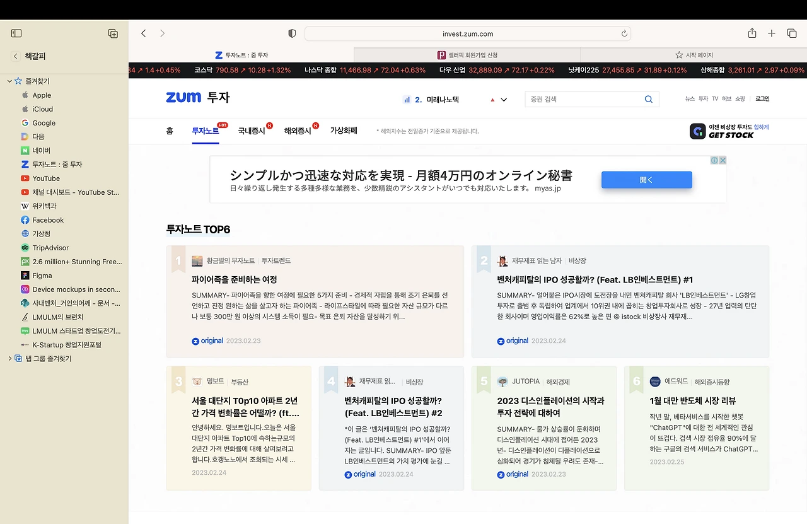Open the 2023 디스인플레이션 article
Screen dimensions: 807x524
550,407
